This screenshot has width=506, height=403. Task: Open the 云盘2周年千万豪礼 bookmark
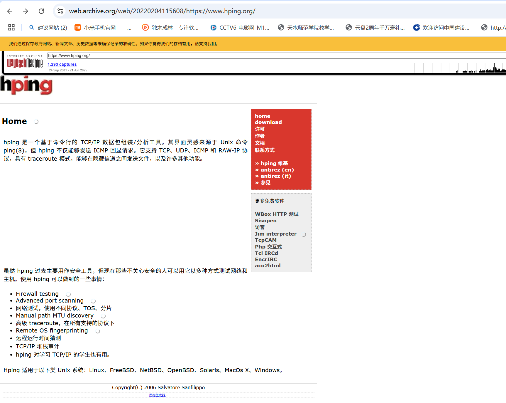[375, 28]
